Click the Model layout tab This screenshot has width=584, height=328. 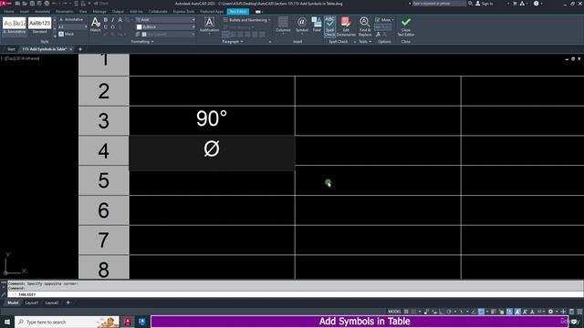[x=13, y=302]
